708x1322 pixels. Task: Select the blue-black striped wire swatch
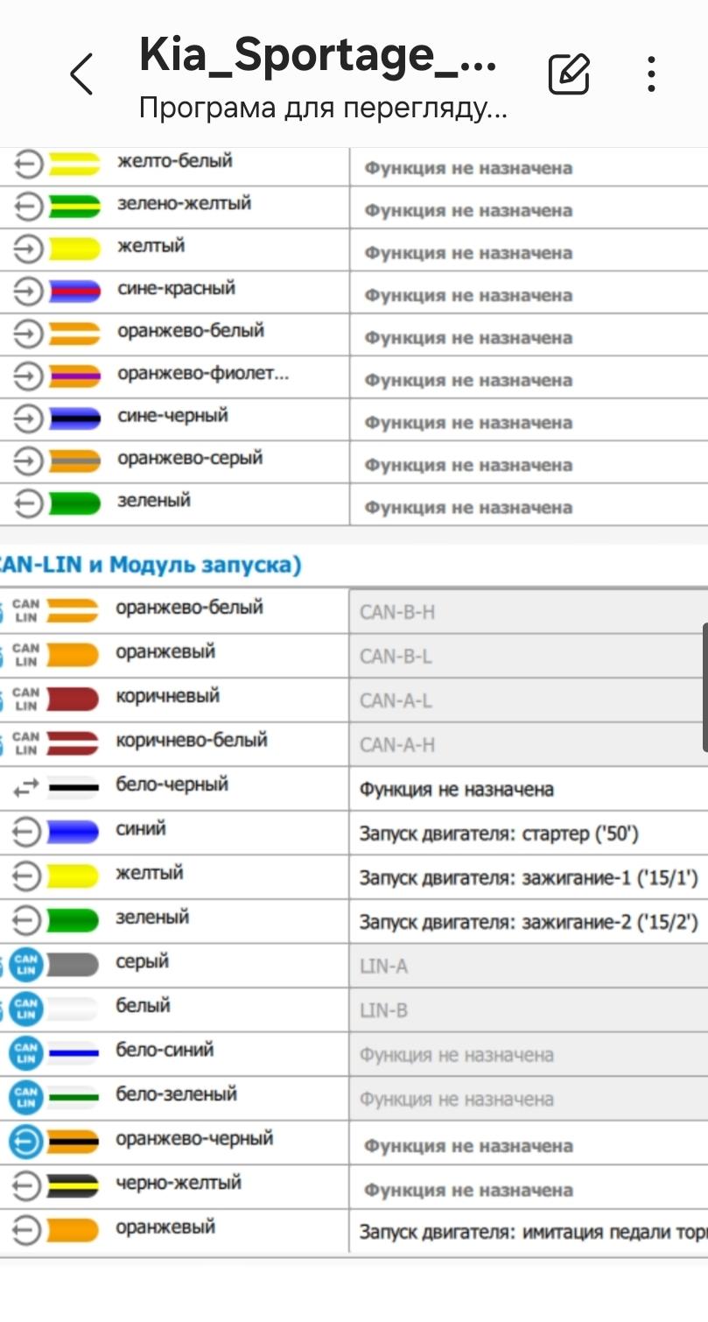(74, 418)
